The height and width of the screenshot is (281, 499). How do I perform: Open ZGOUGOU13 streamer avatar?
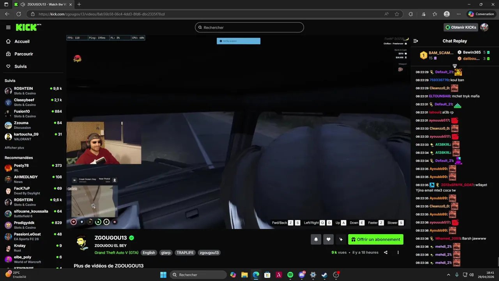82,243
